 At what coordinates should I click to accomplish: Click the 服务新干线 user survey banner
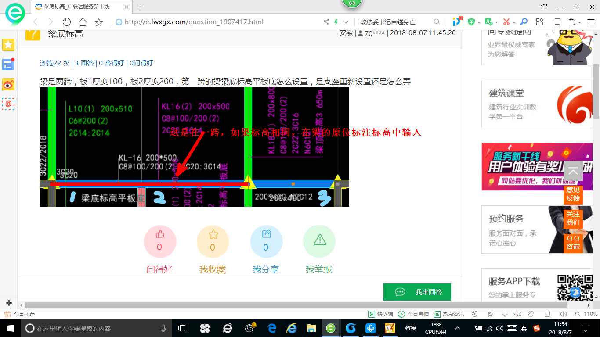537,167
